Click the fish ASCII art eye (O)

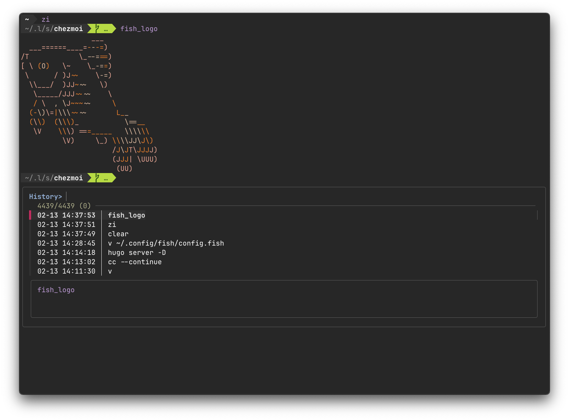(44, 66)
